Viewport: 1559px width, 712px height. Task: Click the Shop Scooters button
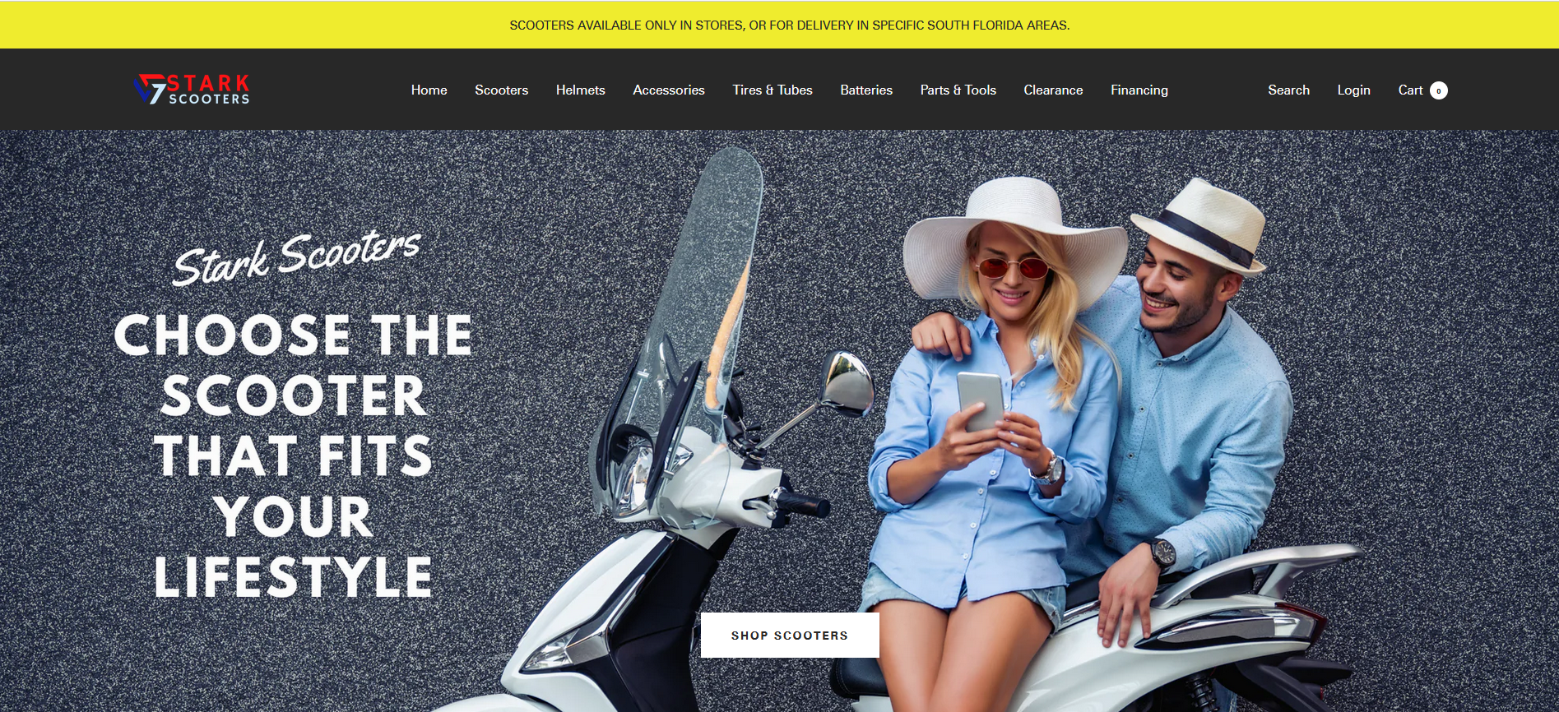coord(790,635)
